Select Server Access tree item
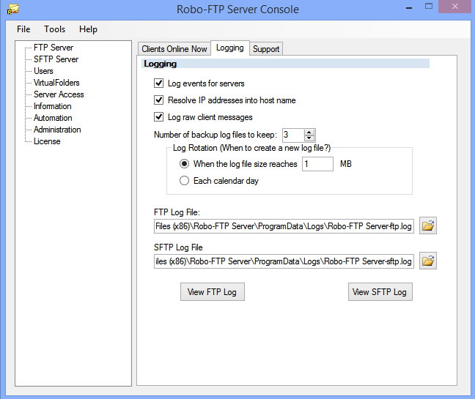 [59, 94]
